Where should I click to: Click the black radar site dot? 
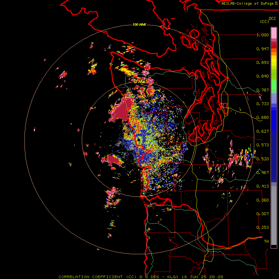pyautogui.click(x=139, y=140)
